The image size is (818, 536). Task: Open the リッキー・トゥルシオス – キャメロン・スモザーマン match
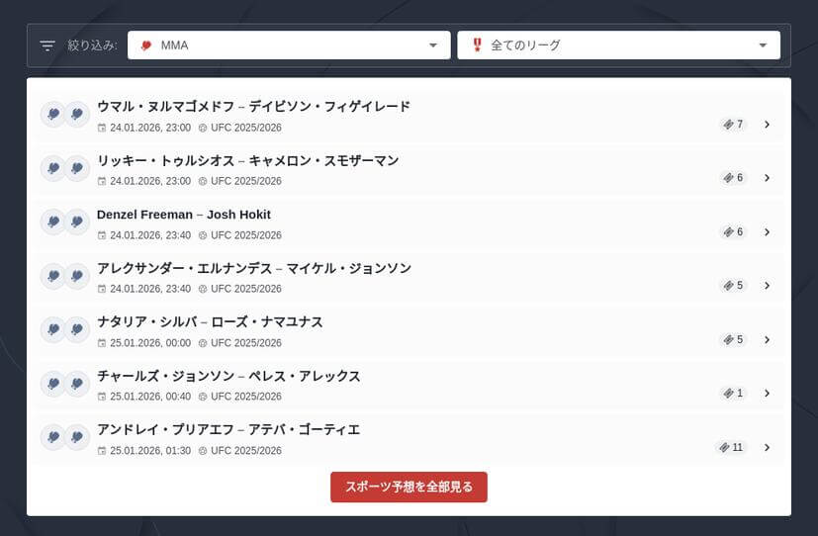click(x=409, y=169)
